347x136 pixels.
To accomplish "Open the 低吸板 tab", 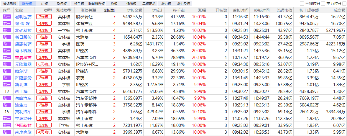I will tap(131, 4).
